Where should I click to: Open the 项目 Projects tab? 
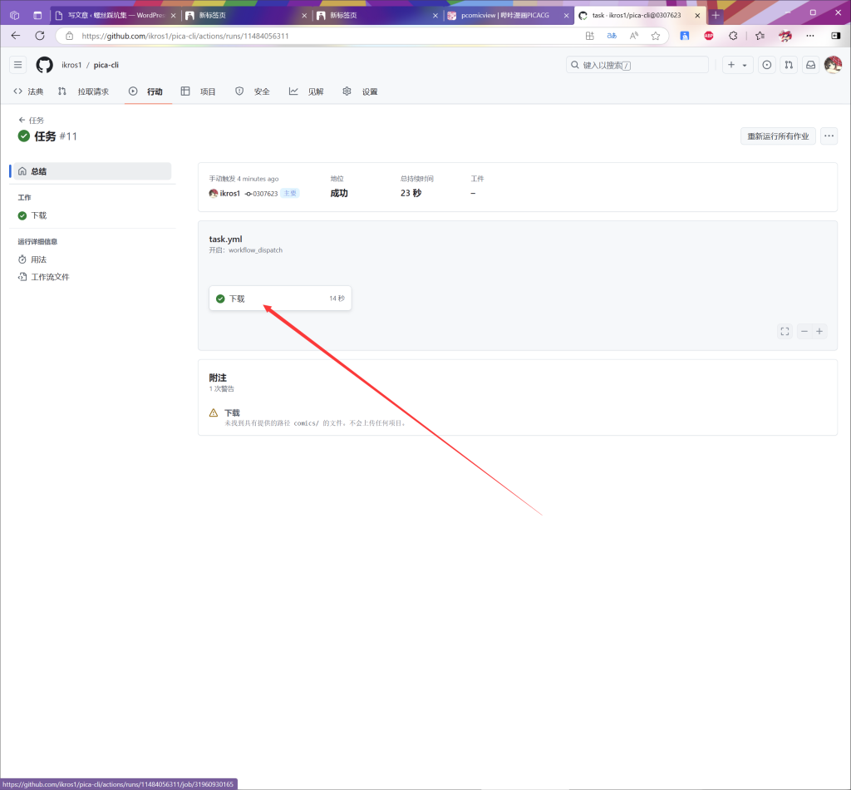pyautogui.click(x=198, y=91)
